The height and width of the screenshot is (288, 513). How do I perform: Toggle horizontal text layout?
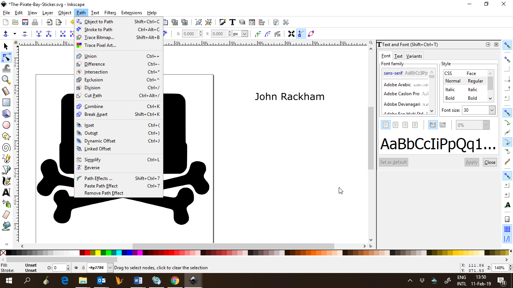(x=433, y=125)
